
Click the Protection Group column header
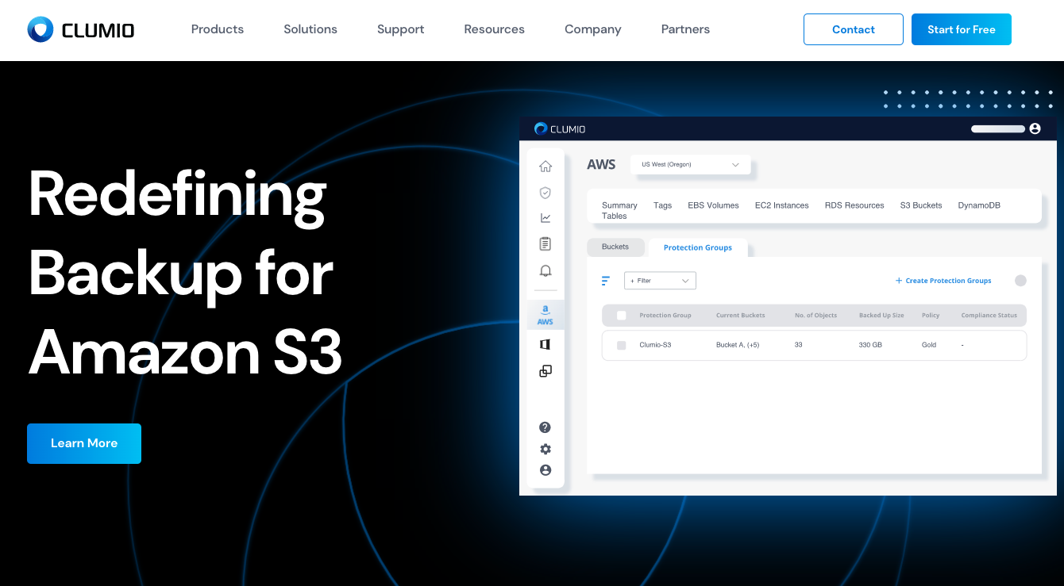click(665, 316)
